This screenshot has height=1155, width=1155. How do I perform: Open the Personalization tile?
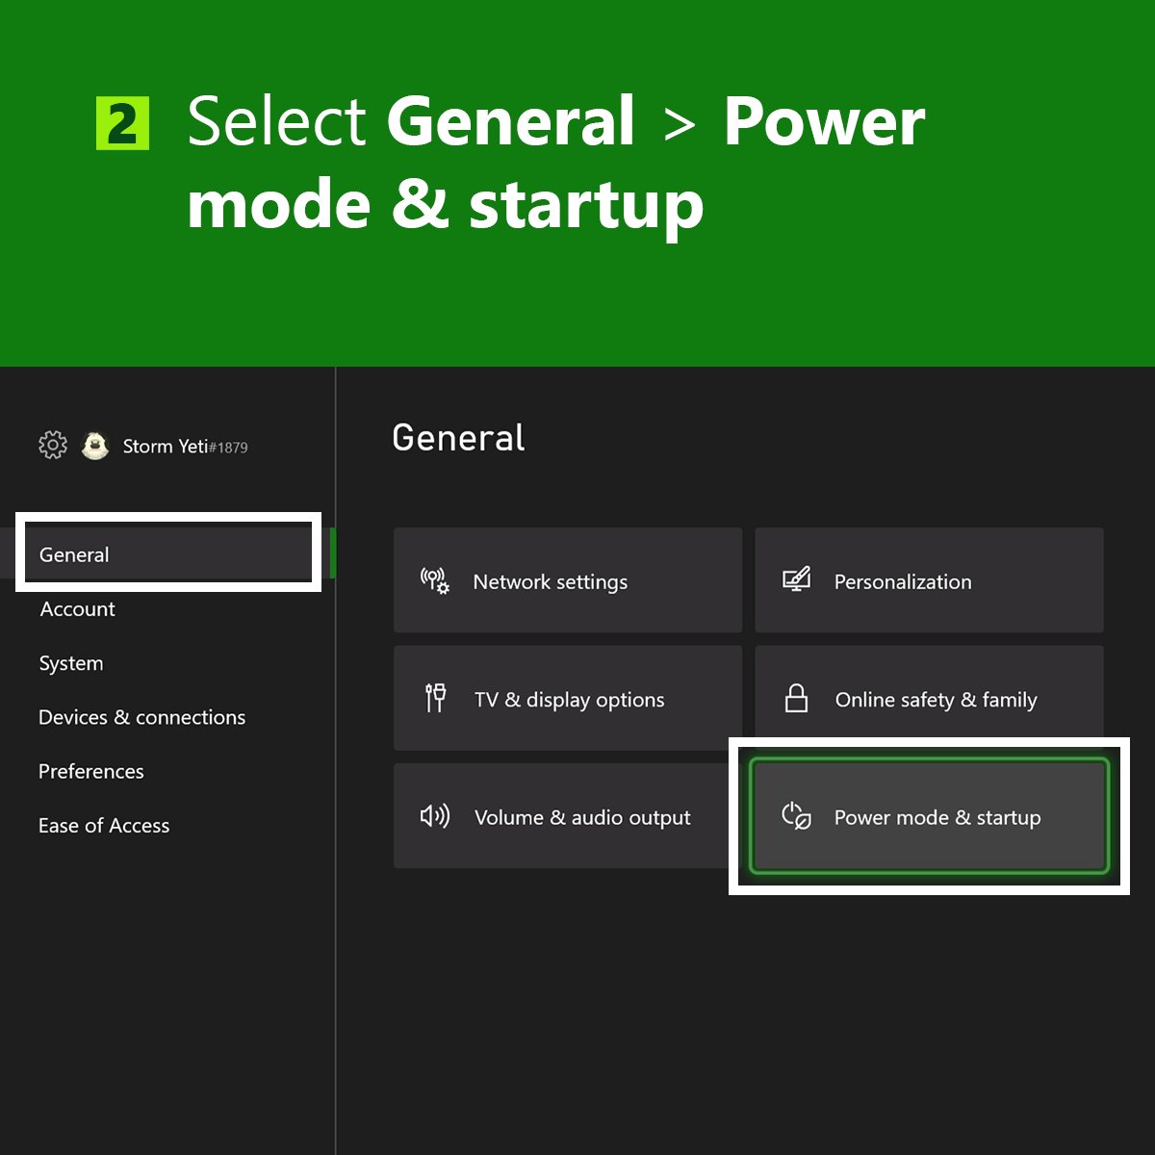tap(929, 580)
